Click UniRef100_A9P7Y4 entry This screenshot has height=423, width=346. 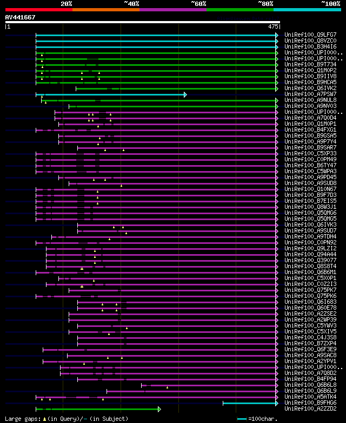point(310,141)
